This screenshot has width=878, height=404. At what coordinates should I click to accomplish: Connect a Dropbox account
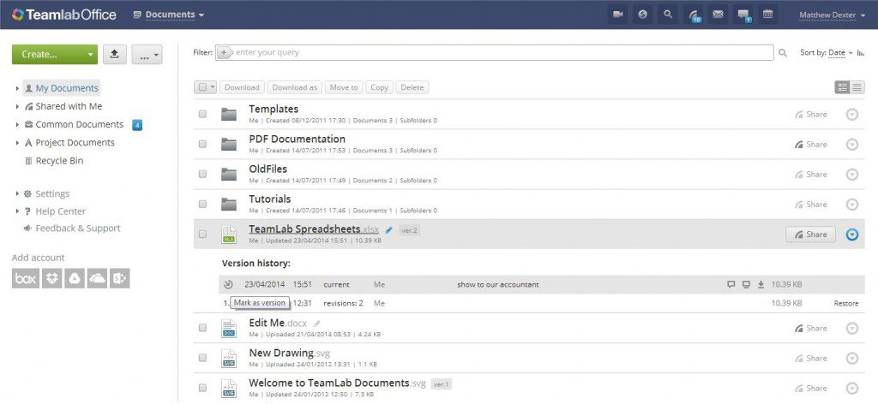click(52, 278)
